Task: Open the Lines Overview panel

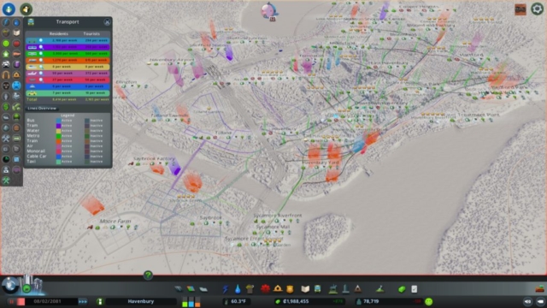Action: tap(42, 109)
